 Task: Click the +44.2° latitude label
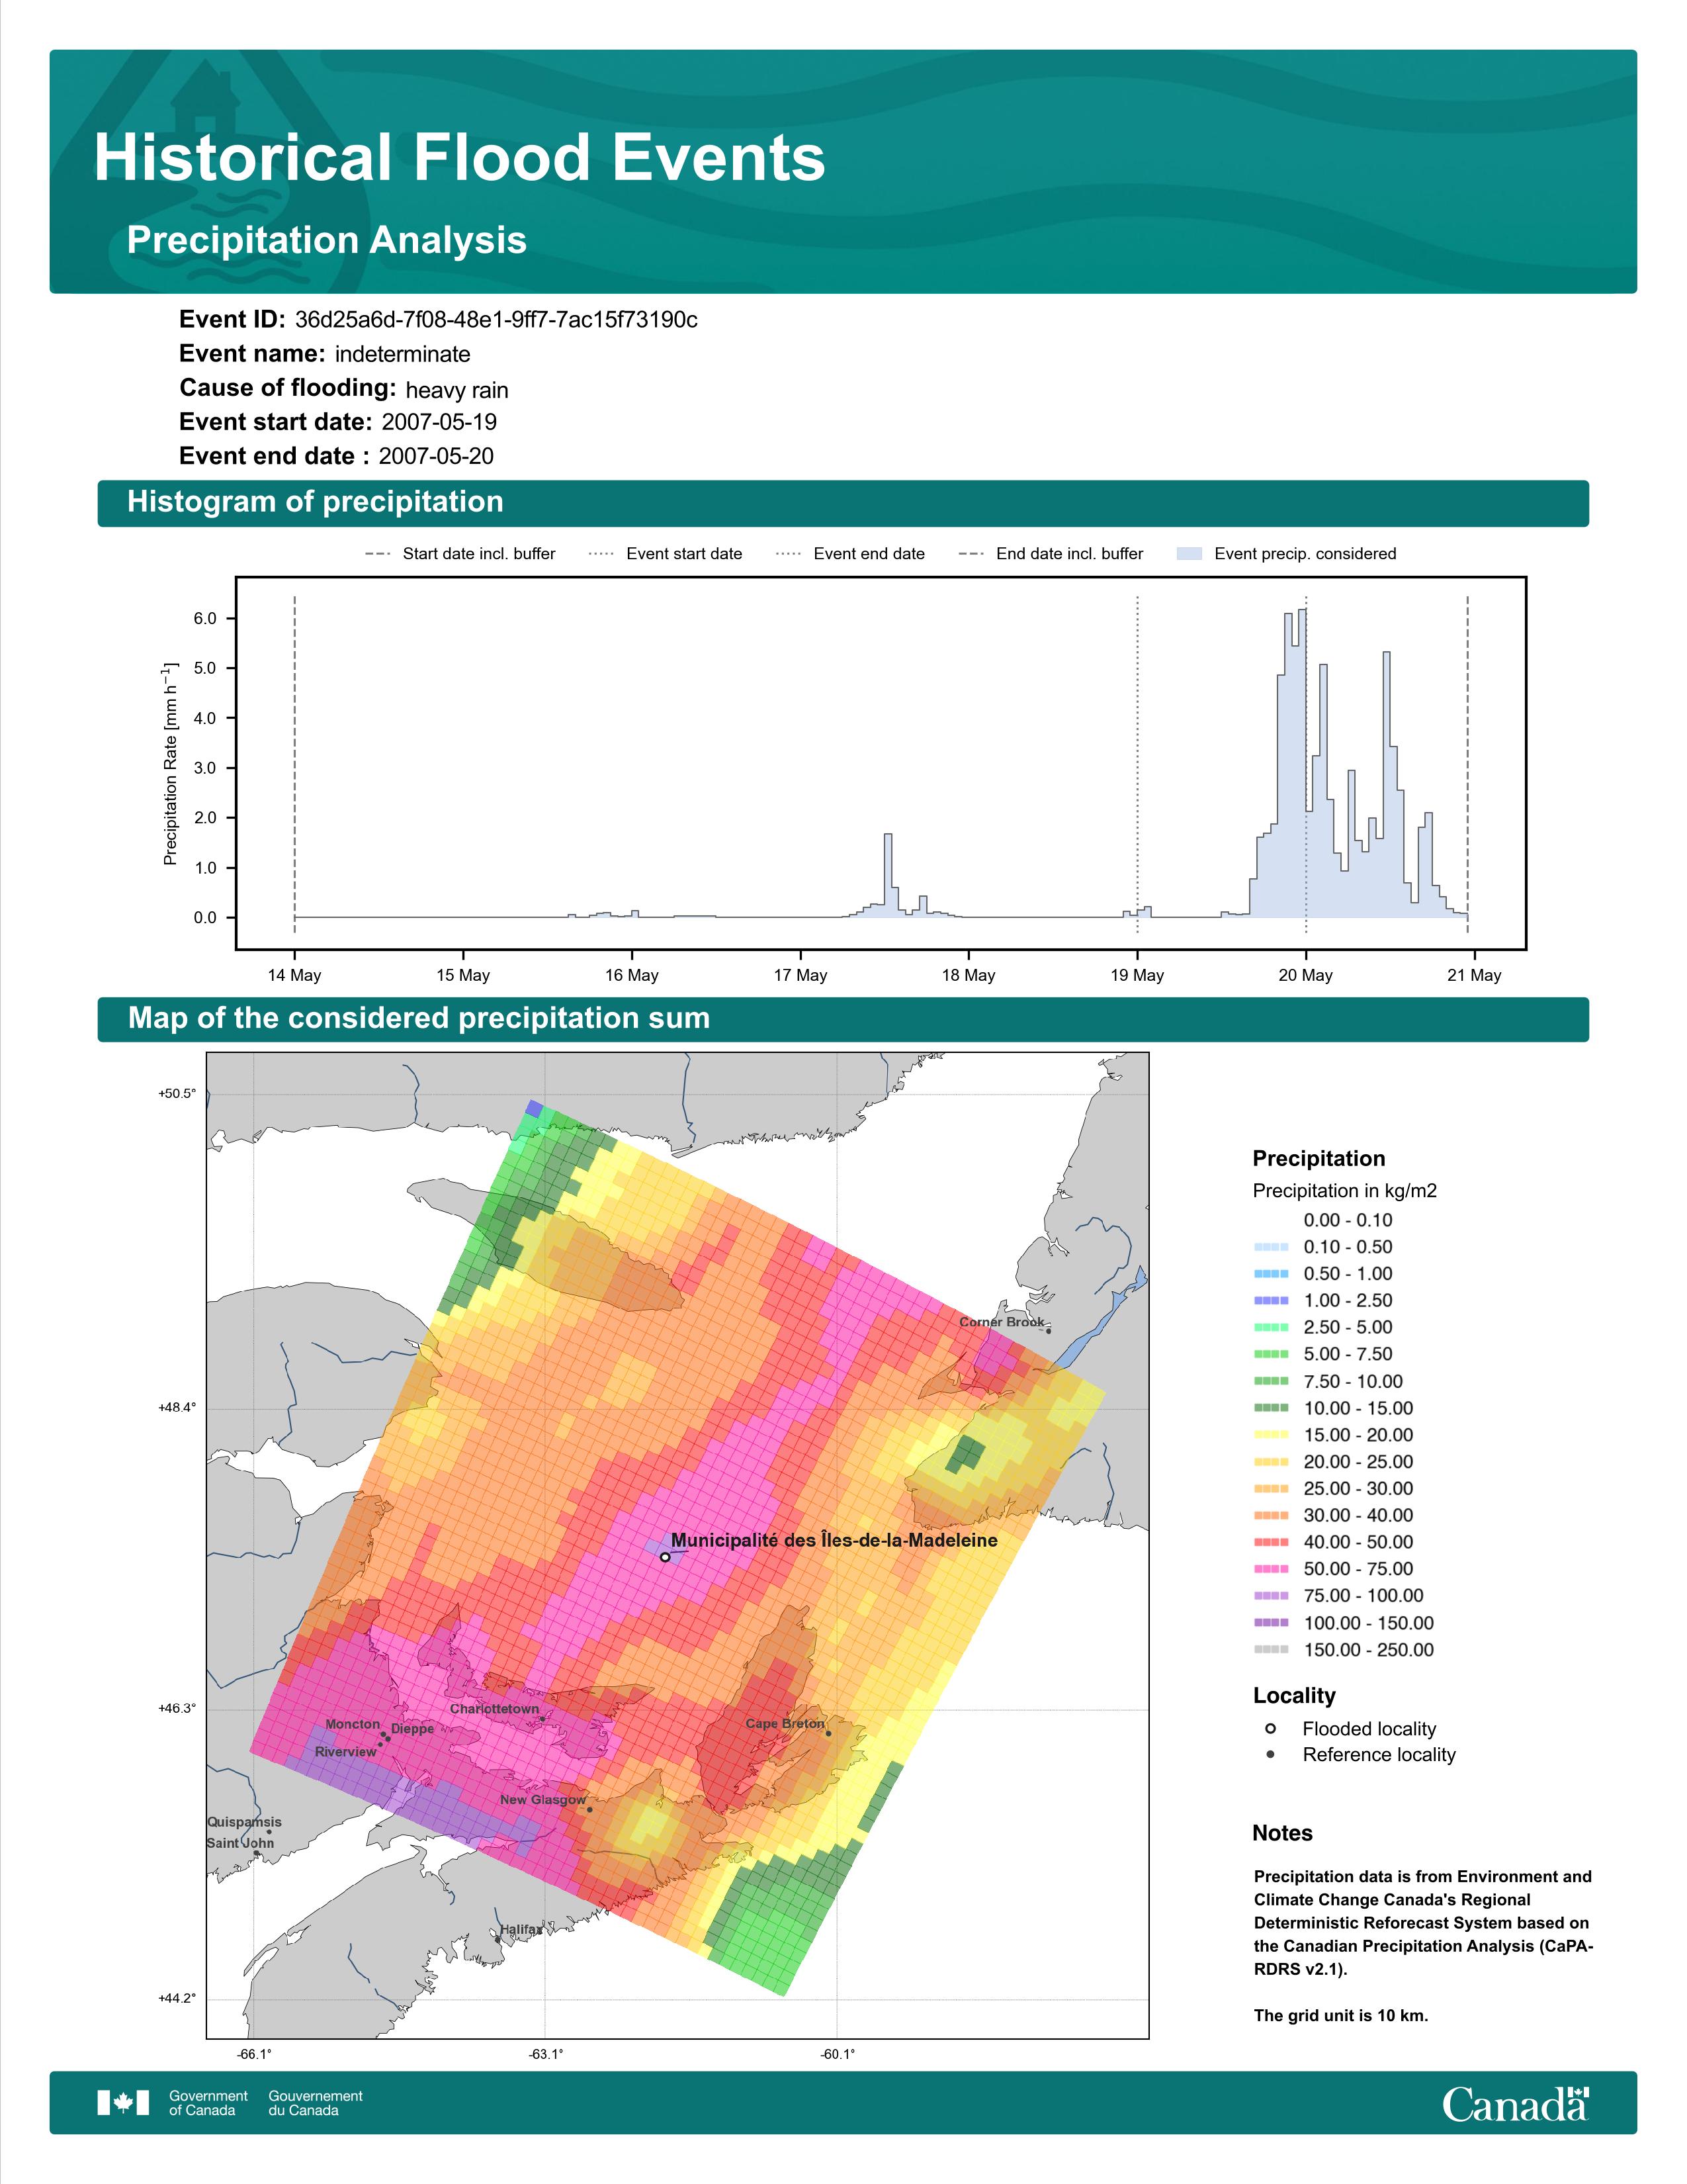[x=177, y=1998]
